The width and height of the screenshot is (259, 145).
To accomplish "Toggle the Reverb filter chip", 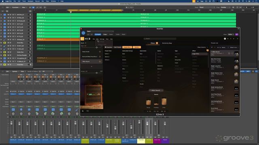I will tap(137, 47).
